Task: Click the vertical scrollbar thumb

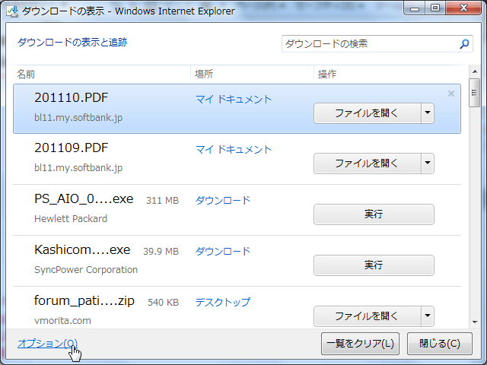Action: [x=474, y=93]
